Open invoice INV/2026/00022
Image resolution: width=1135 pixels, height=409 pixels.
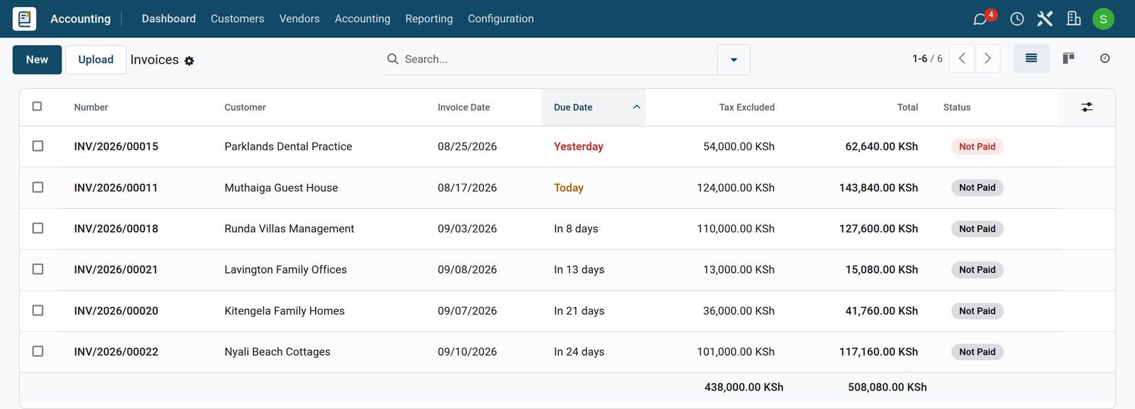coord(116,352)
